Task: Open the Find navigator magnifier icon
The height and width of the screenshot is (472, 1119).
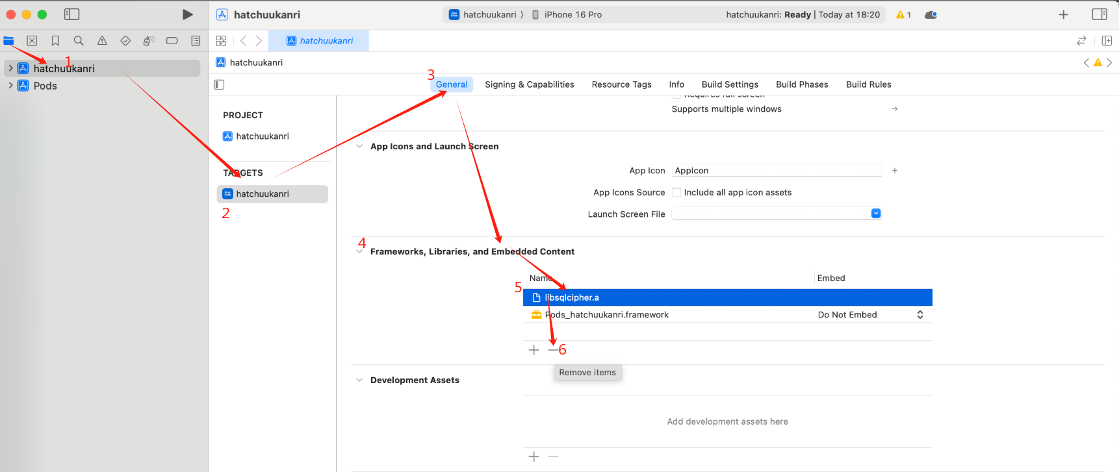Action: click(79, 41)
